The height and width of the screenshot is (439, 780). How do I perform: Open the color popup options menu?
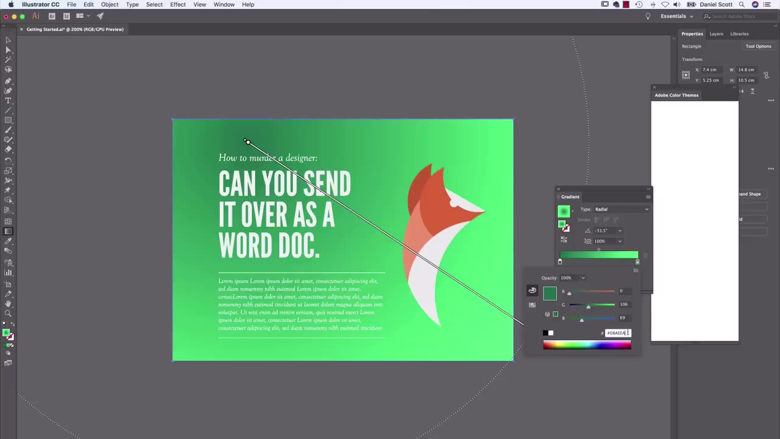click(x=636, y=270)
